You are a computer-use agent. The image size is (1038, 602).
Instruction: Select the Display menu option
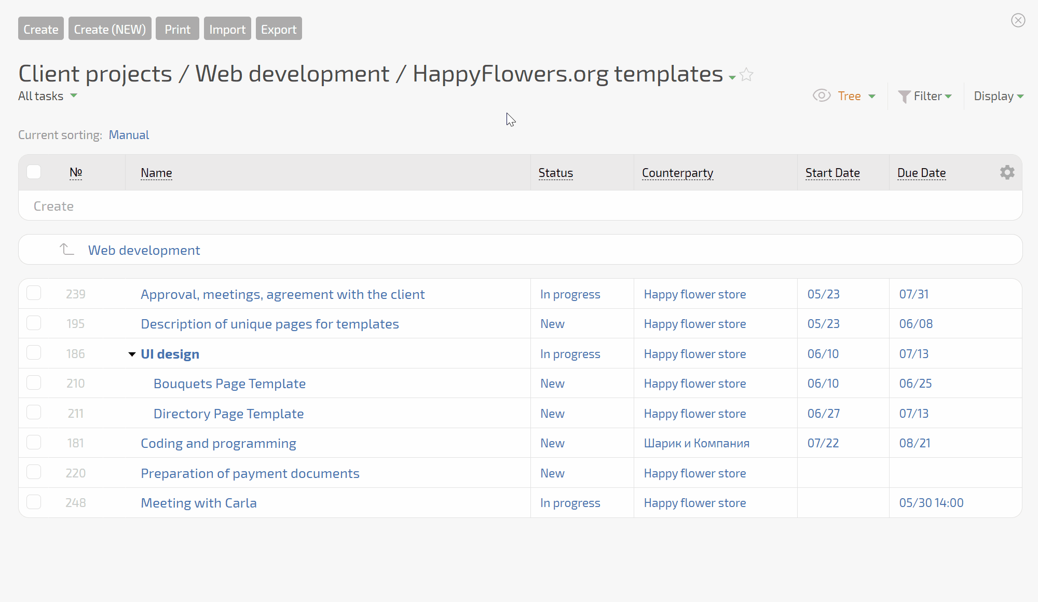[x=999, y=95]
